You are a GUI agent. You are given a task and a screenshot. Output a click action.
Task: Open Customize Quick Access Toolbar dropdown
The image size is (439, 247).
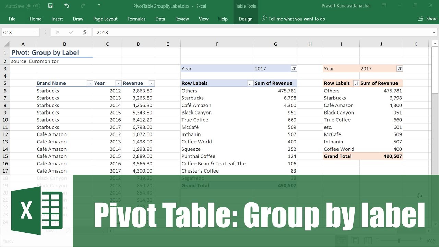click(x=99, y=6)
